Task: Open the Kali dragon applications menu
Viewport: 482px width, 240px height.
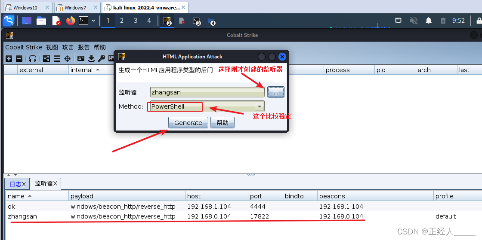Action: pyautogui.click(x=9, y=21)
